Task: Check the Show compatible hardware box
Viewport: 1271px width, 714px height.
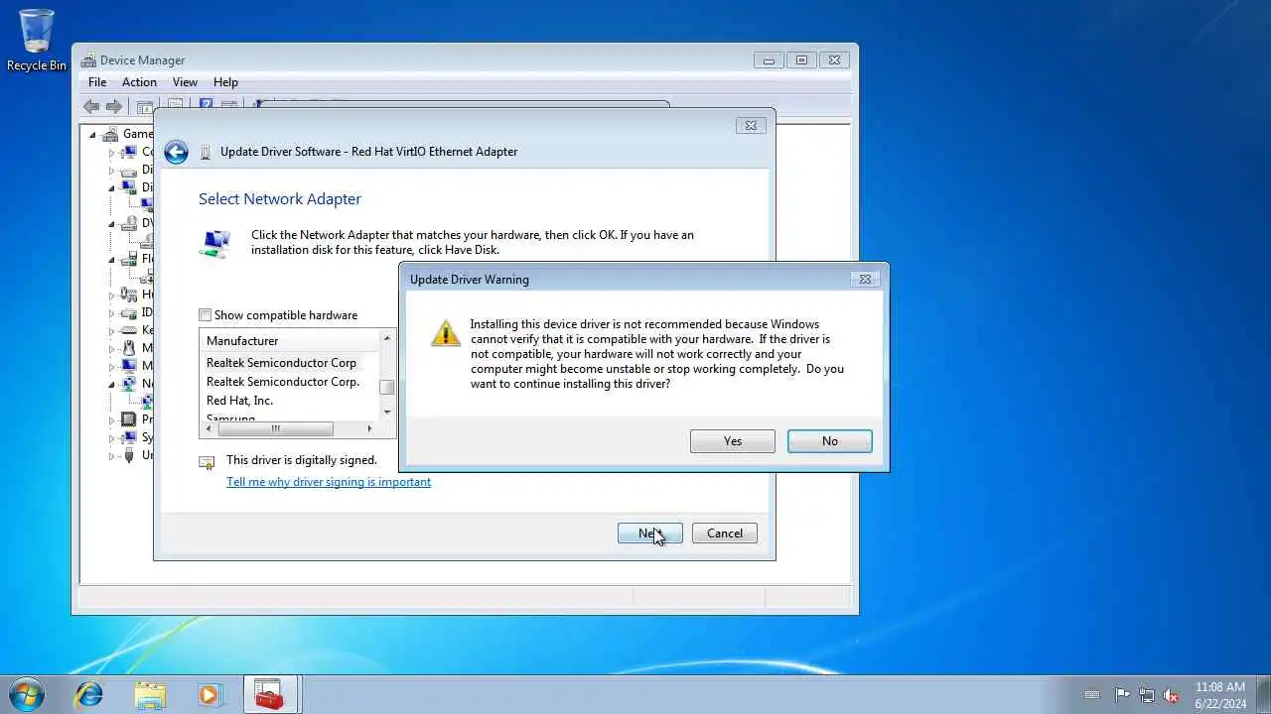Action: pos(206,315)
